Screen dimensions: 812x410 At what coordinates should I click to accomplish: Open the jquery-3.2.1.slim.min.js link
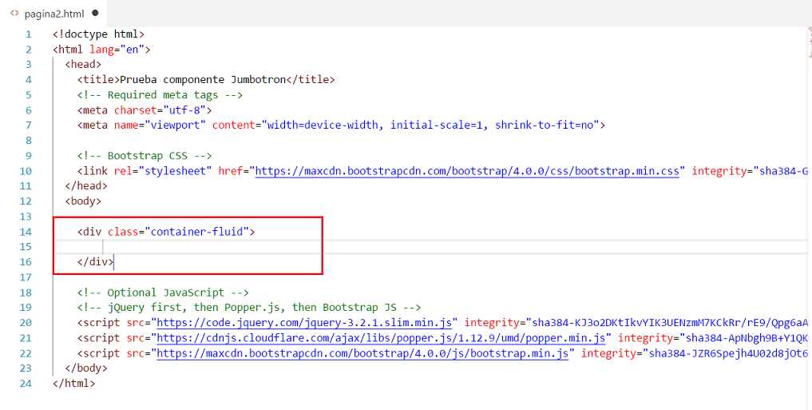tap(304, 323)
